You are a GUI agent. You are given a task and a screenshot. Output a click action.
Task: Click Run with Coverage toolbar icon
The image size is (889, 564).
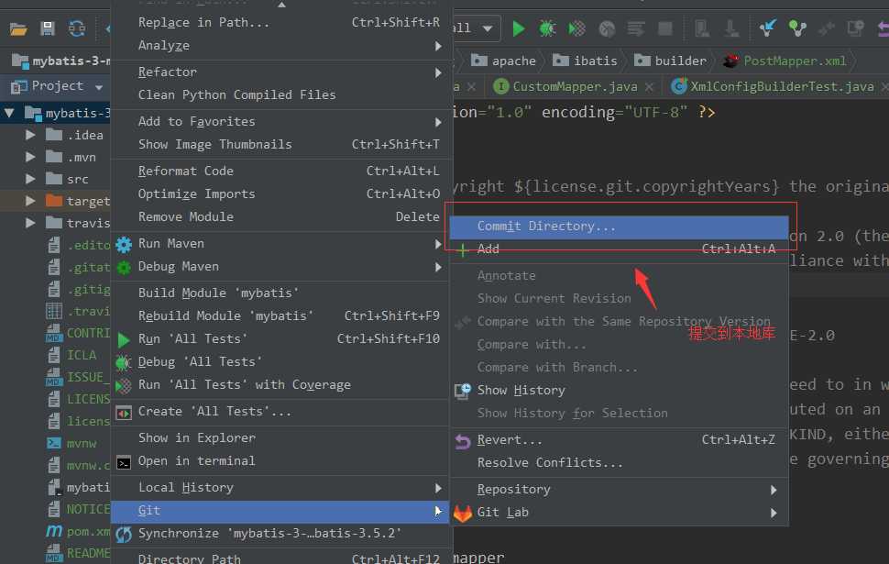point(576,28)
